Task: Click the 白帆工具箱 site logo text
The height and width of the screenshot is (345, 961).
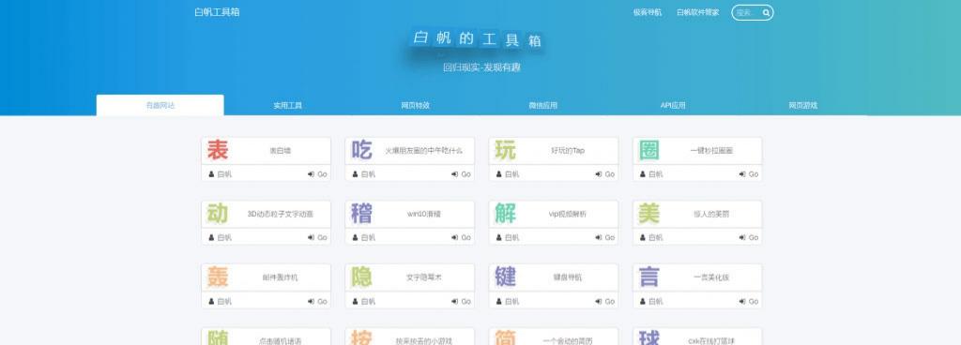Action: [x=217, y=12]
